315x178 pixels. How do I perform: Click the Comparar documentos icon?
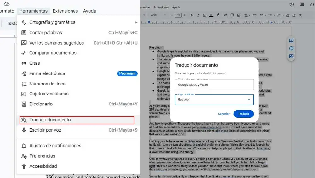[24, 53]
